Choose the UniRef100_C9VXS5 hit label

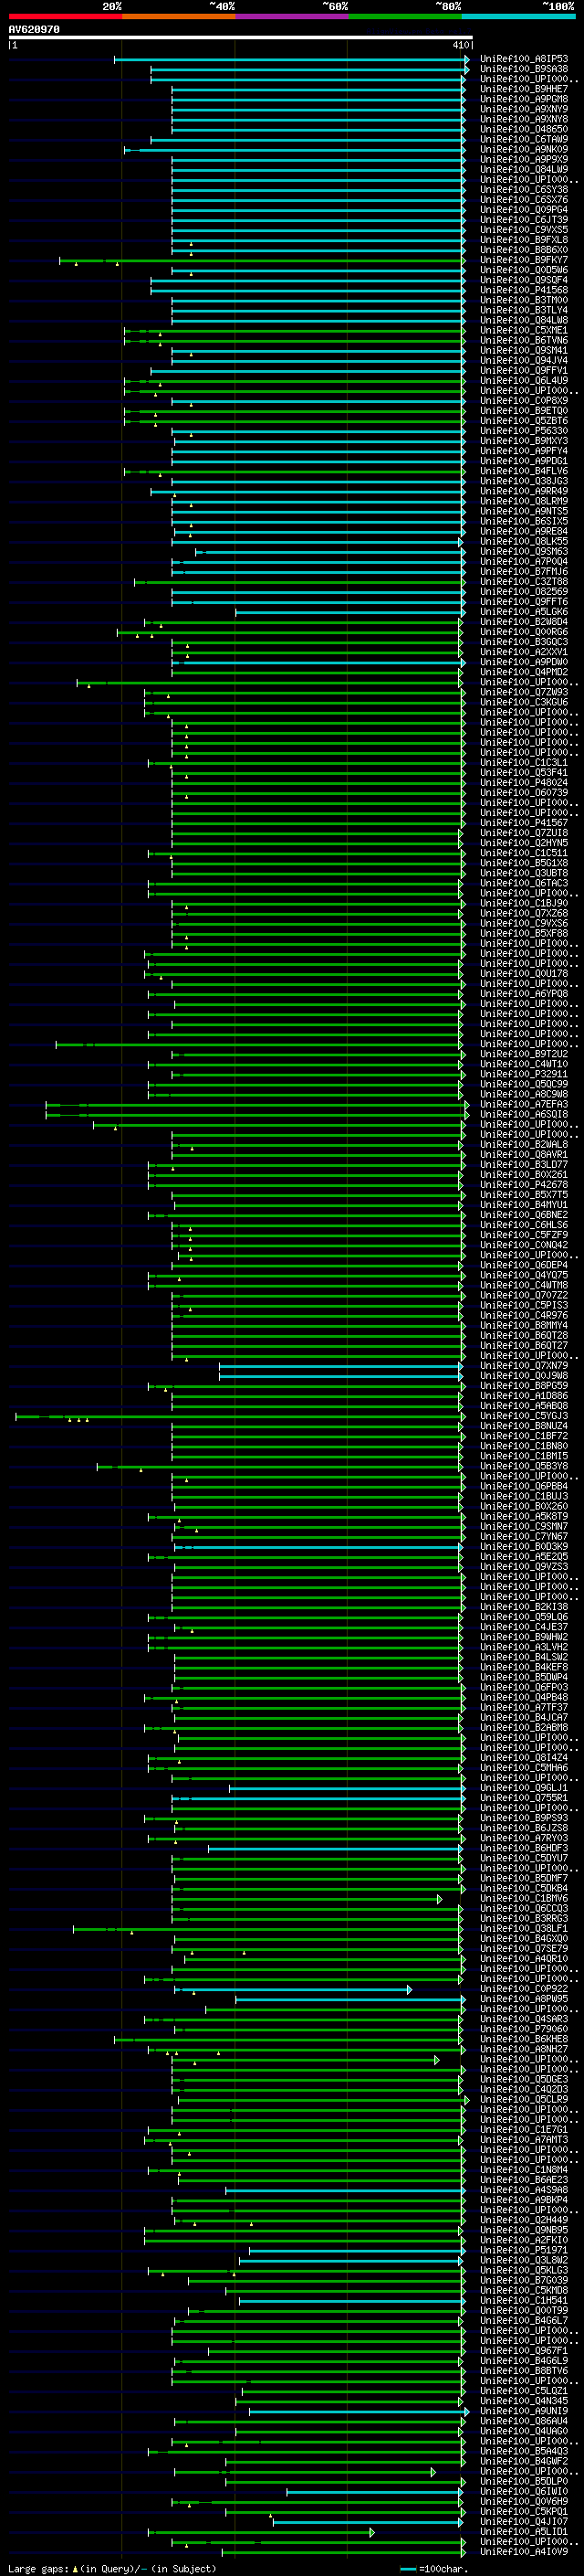click(x=524, y=230)
